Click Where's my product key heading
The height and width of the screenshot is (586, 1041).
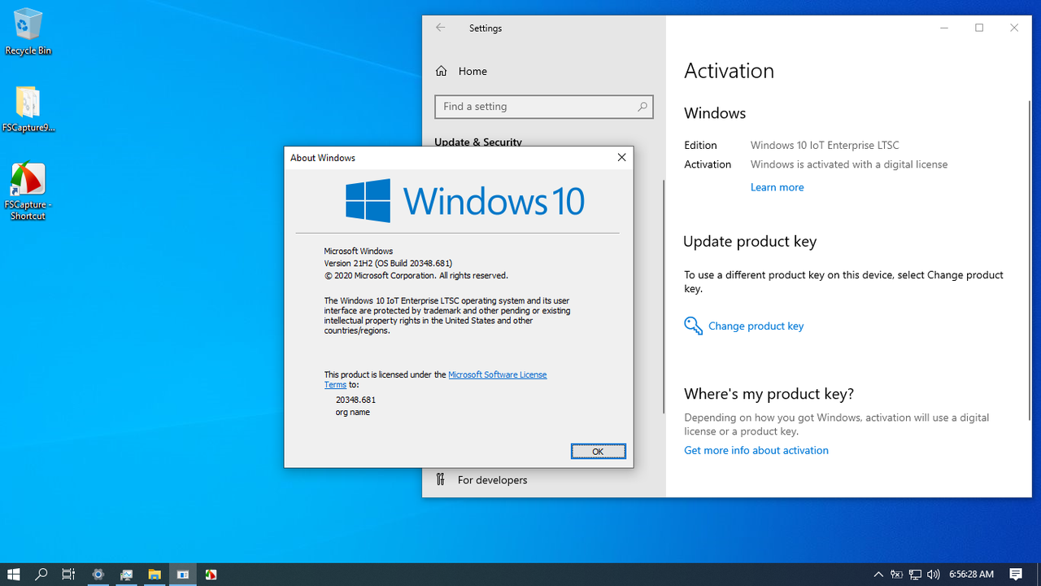[x=769, y=394]
